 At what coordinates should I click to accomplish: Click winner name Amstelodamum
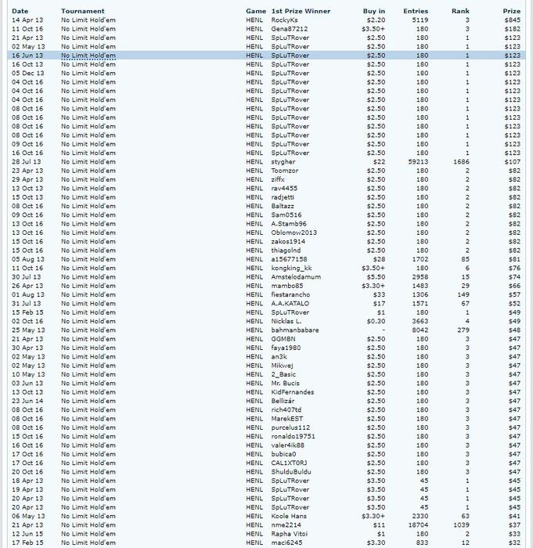[296, 277]
